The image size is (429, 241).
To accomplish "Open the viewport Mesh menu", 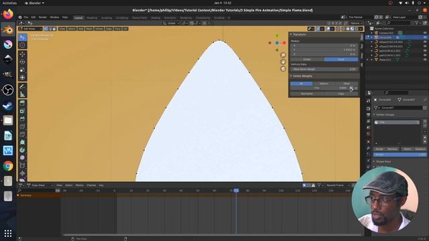I will click(x=89, y=29).
